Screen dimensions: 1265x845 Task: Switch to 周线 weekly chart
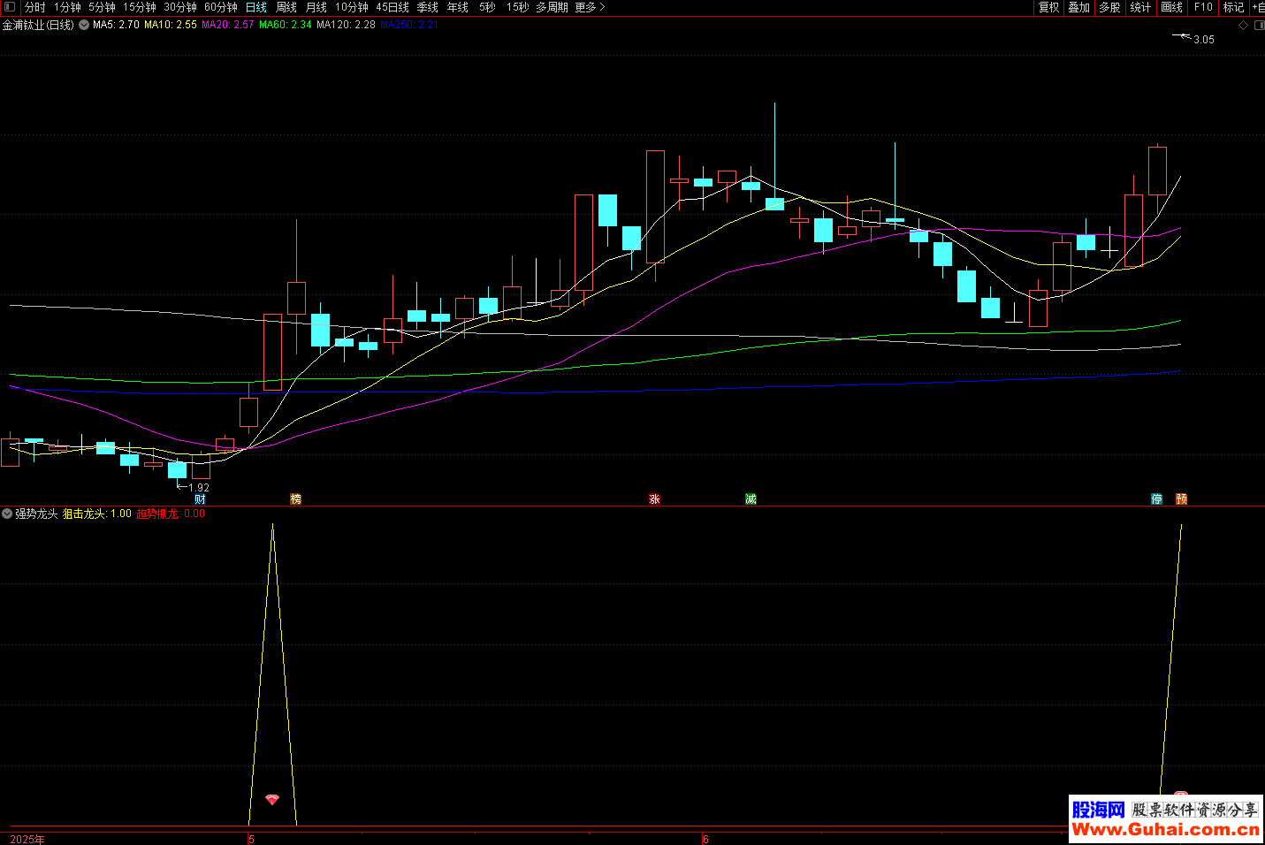[x=286, y=7]
